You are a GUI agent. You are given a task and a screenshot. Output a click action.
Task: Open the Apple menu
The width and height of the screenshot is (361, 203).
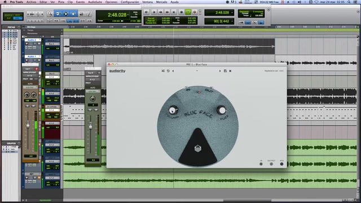[x=5, y=2]
